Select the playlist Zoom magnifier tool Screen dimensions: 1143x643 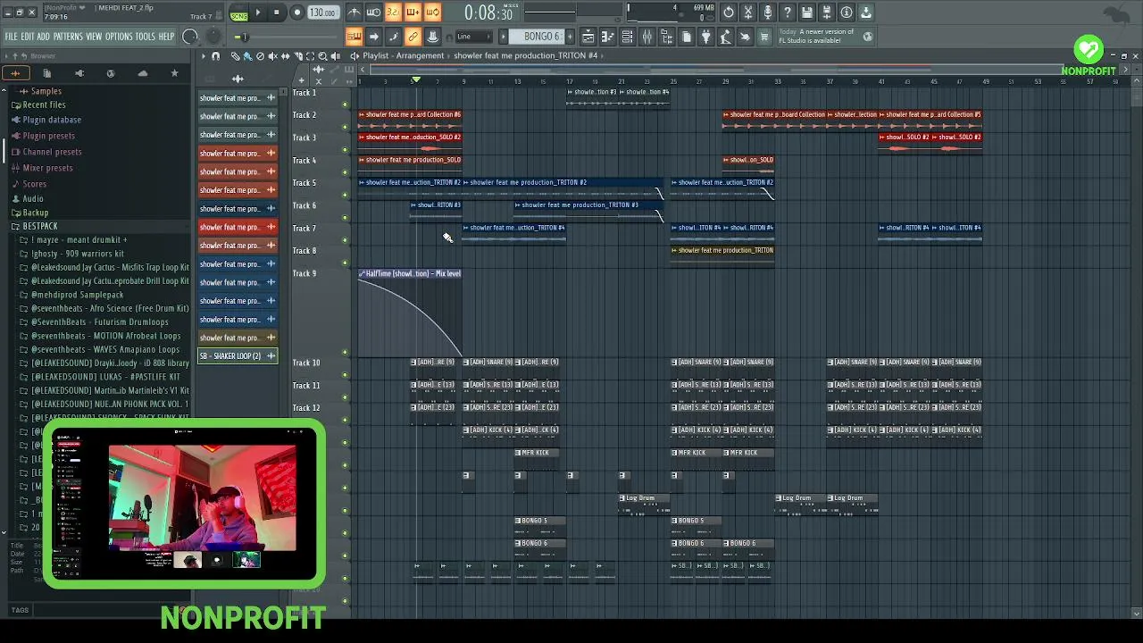323,56
